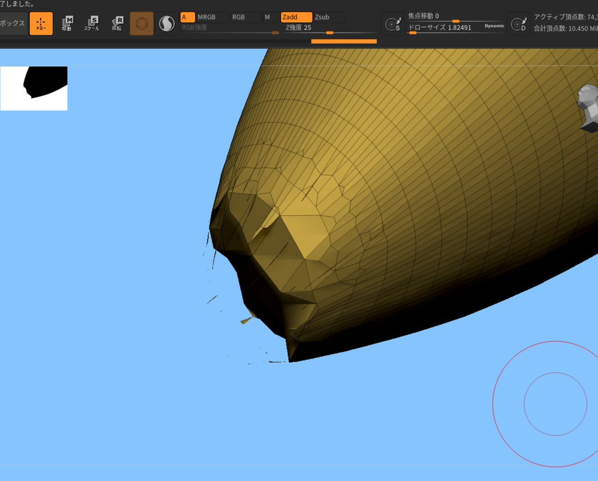
Task: Click the D dynamic draw-size icon
Action: (x=519, y=23)
